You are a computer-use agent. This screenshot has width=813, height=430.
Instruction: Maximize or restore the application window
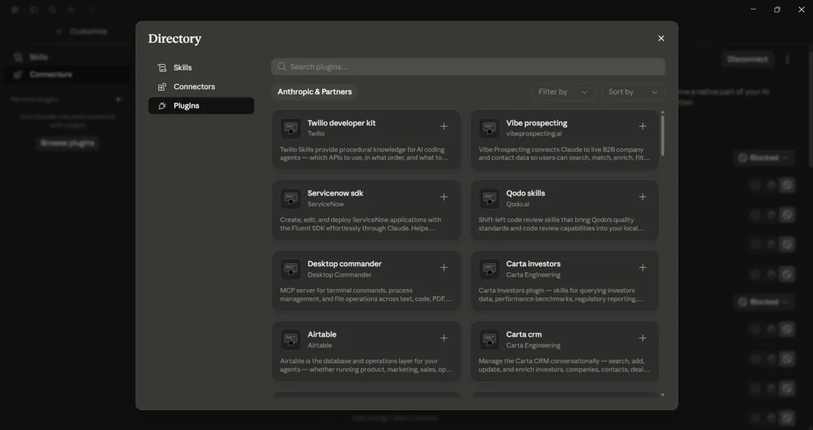coord(777,9)
